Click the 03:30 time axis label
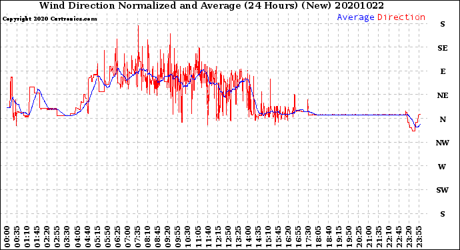The height and width of the screenshot is (250, 460). pyautogui.click(x=67, y=237)
